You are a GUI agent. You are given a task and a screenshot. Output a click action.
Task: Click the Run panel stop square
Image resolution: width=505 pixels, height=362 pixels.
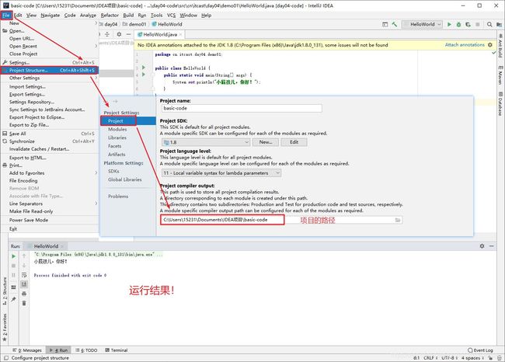13,266
